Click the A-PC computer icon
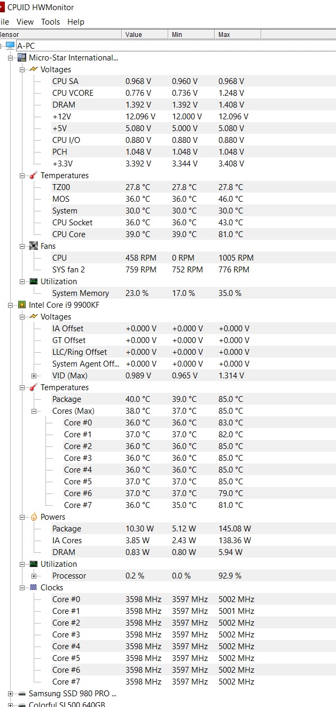The width and height of the screenshot is (336, 707). pyautogui.click(x=10, y=46)
